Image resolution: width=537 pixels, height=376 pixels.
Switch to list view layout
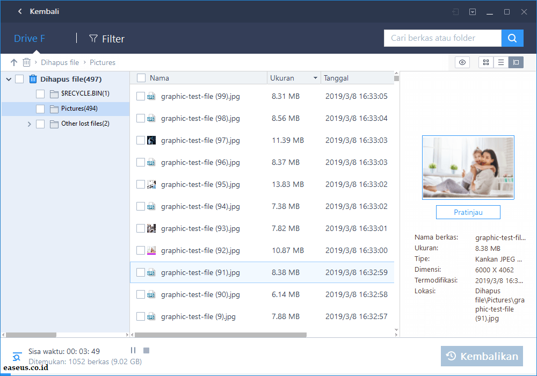point(501,62)
